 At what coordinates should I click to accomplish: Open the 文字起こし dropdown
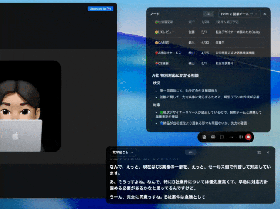(123, 152)
